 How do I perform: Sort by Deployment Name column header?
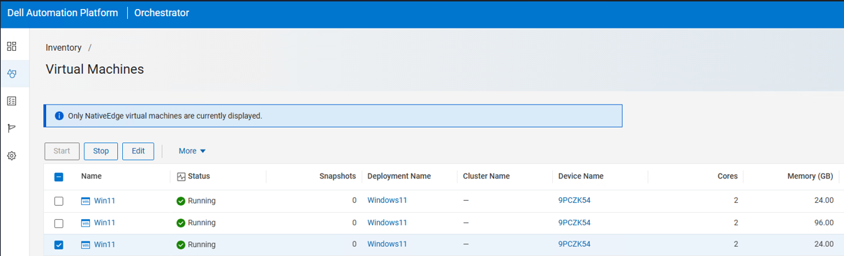pyautogui.click(x=399, y=176)
